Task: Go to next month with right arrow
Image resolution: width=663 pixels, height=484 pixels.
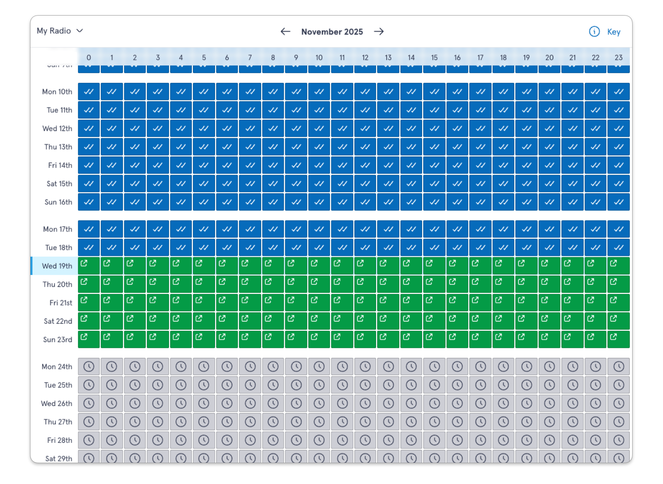Action: coord(379,32)
